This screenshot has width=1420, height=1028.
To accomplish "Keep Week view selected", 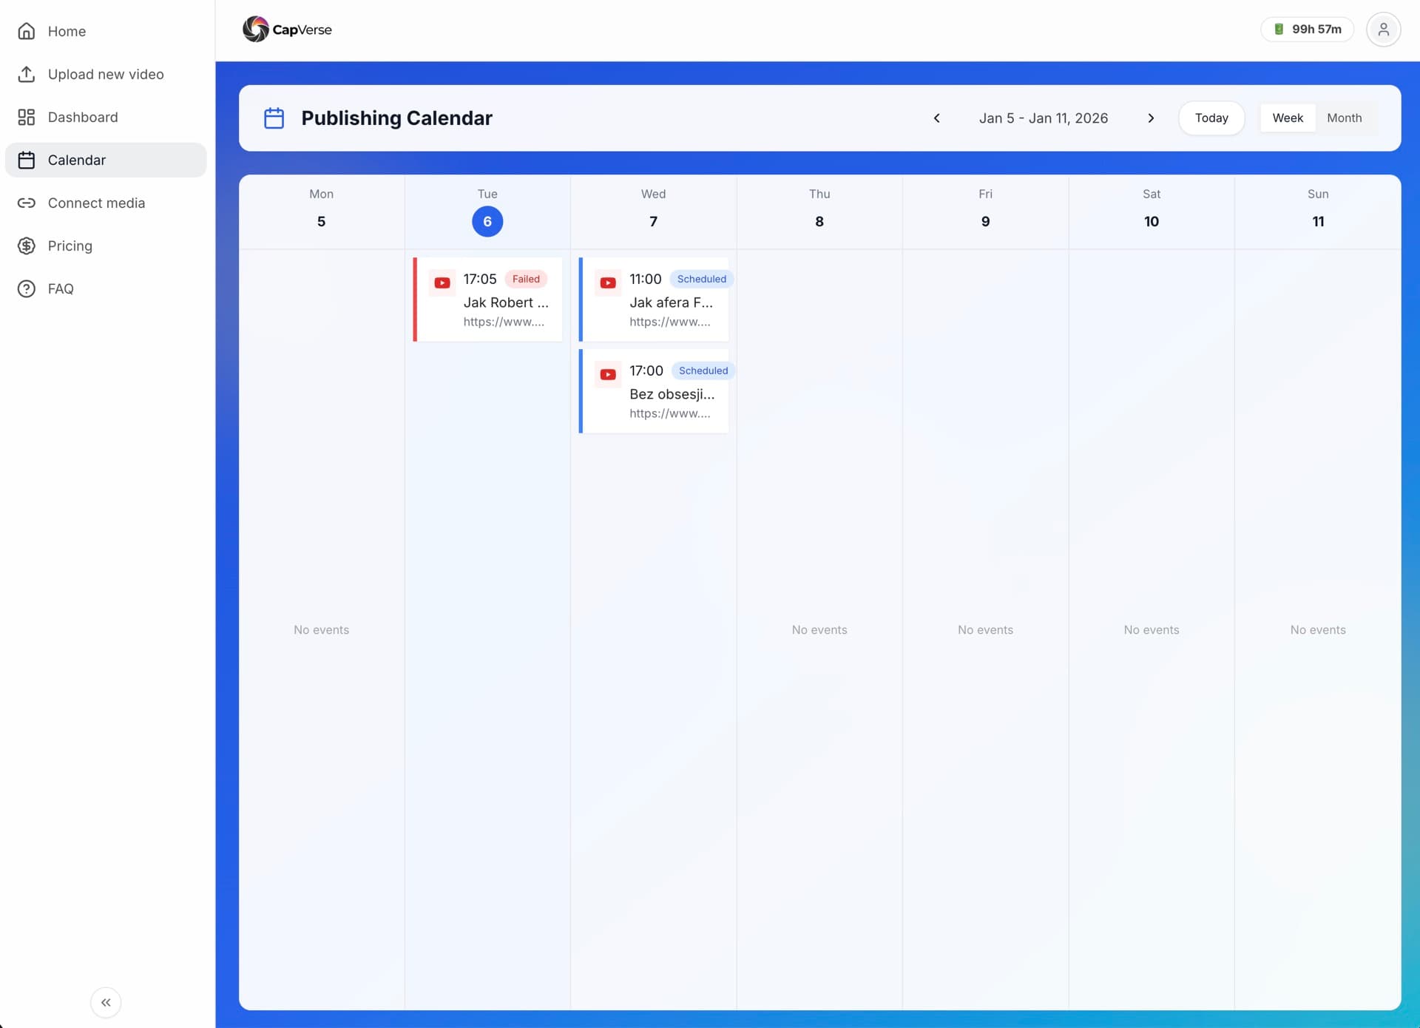I will point(1287,118).
